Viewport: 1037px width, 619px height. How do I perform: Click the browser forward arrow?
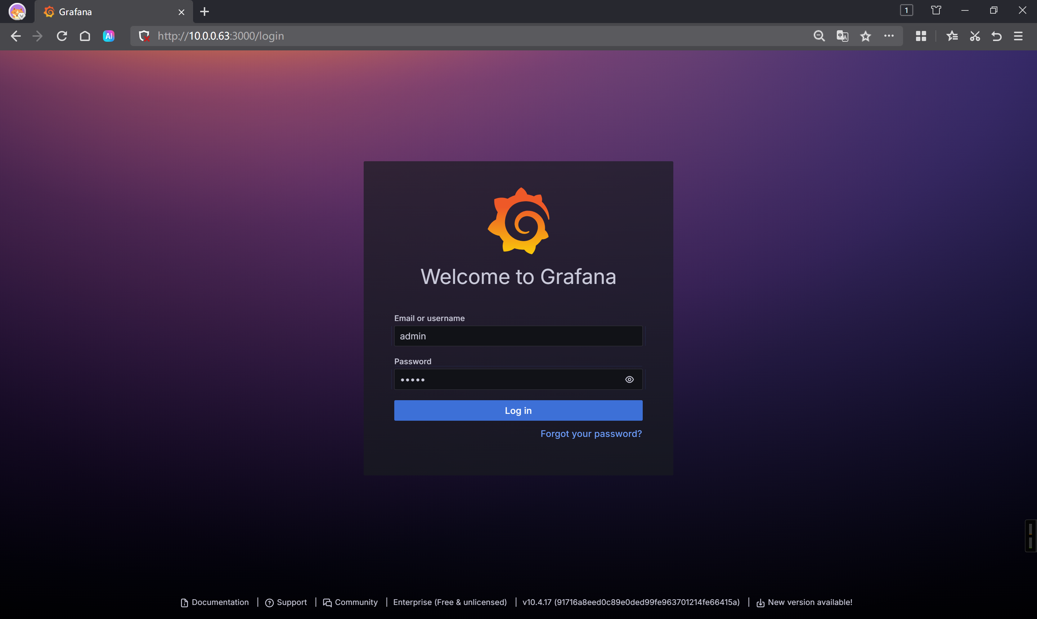pyautogui.click(x=37, y=36)
